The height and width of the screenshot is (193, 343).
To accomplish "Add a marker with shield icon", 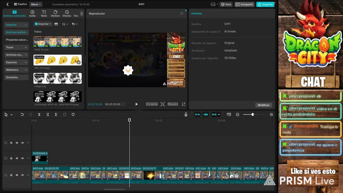I will 73,114.
